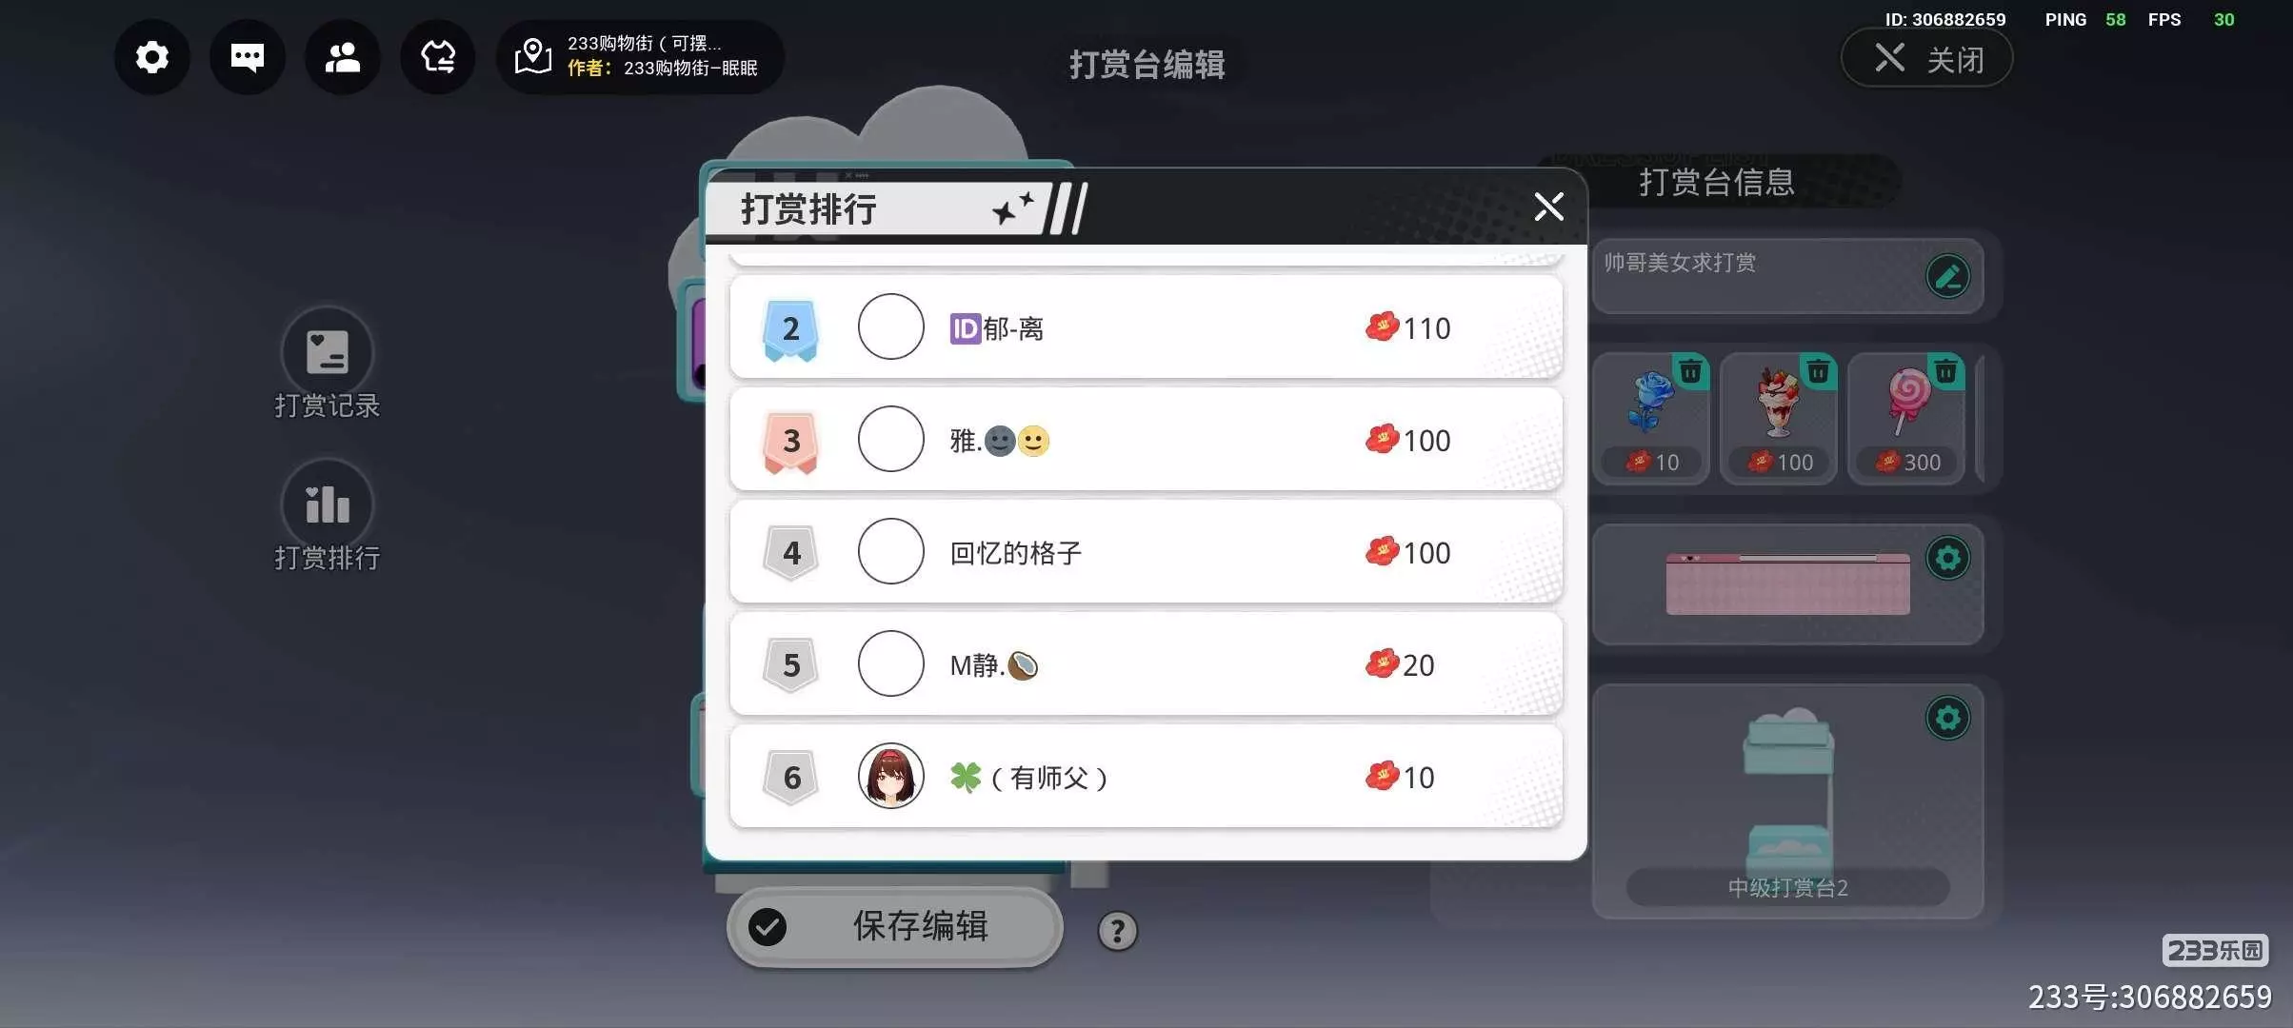Select rank 2 player 郁-离 row
This screenshot has width=2293, height=1028.
pos(1146,327)
